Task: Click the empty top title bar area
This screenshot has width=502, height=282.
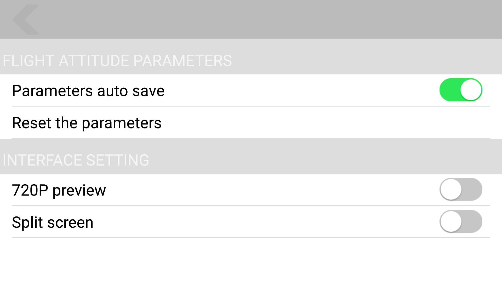Action: tap(261, 20)
